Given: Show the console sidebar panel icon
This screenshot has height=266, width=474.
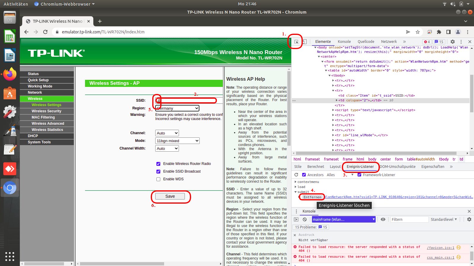Looking at the screenshot, I should [296, 219].
